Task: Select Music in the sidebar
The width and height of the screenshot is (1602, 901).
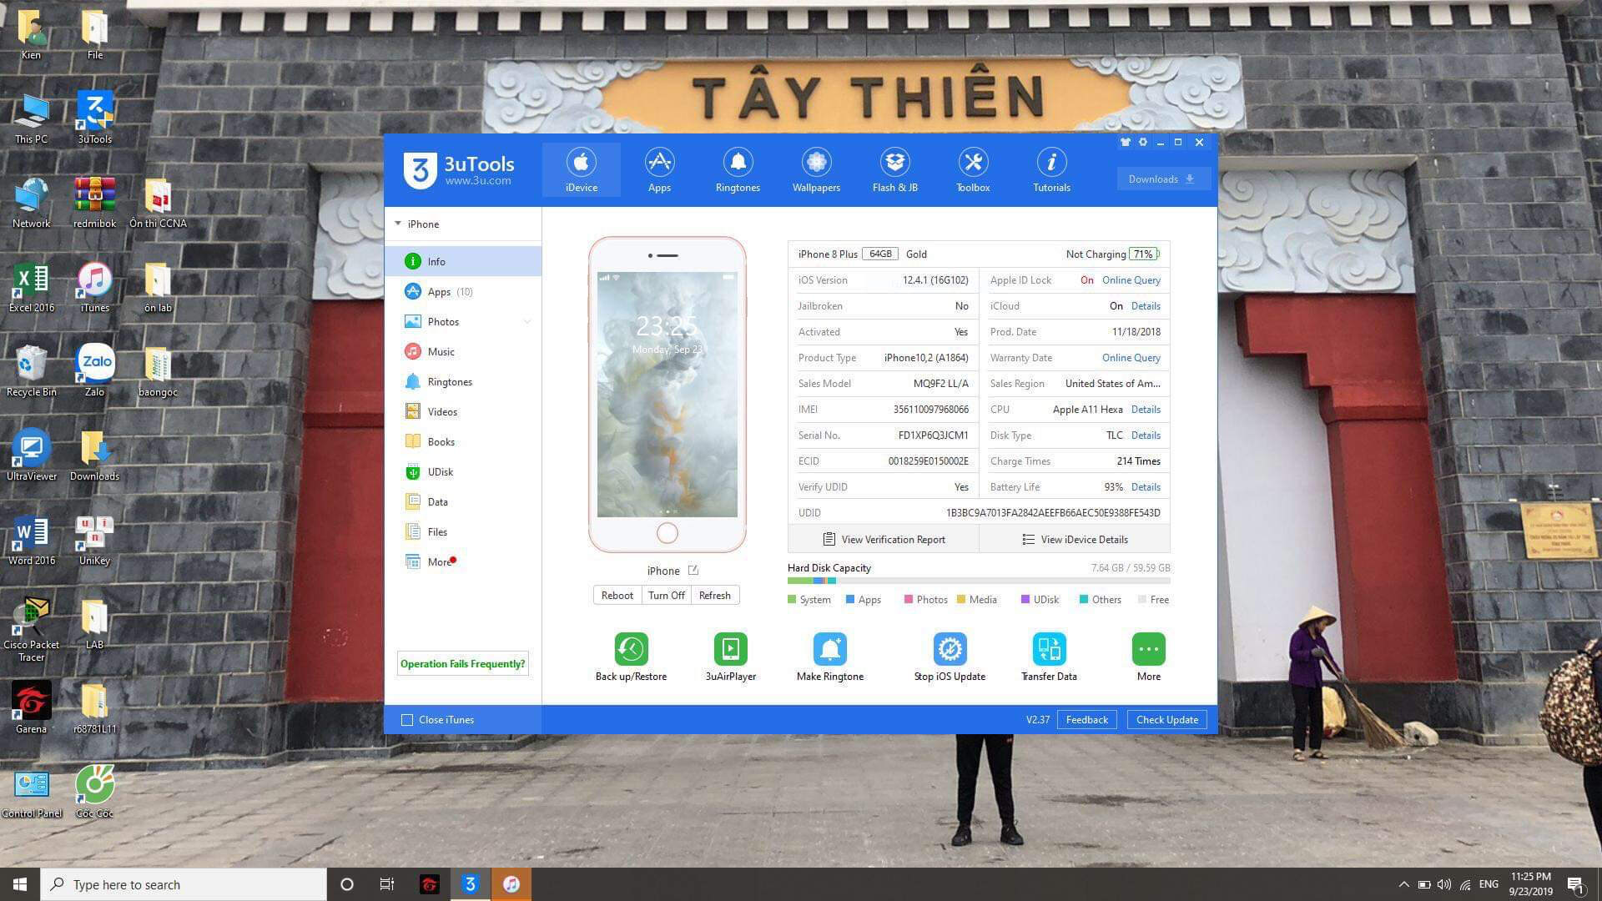Action: point(441,352)
